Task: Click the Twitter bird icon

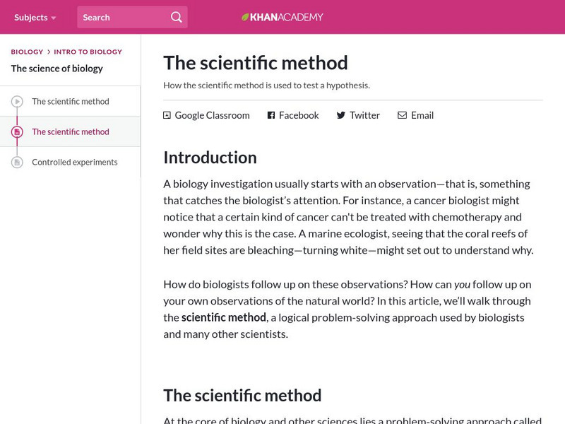Action: (340, 114)
